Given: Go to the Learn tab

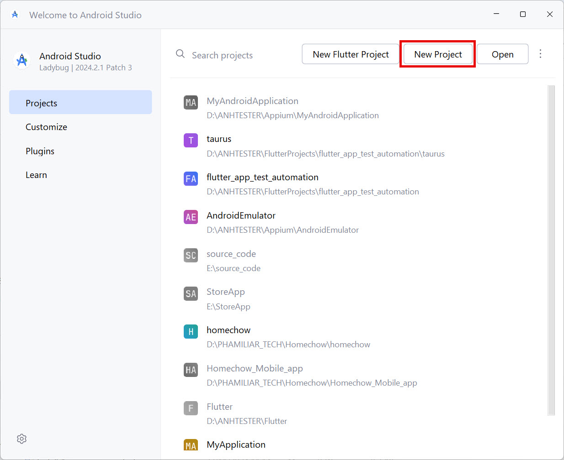Looking at the screenshot, I should pos(80,175).
